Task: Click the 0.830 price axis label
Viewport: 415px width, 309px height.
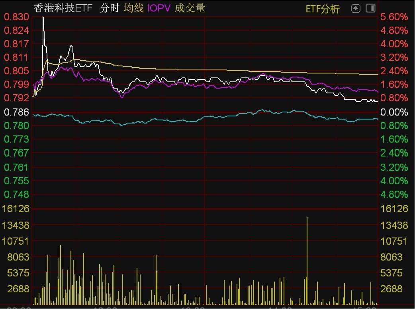Action: (16, 17)
